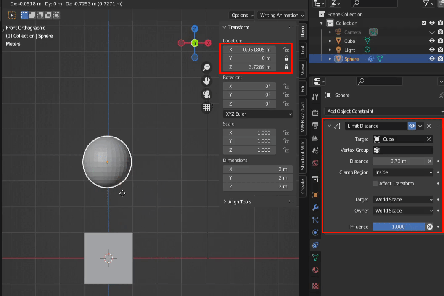Open the orange Object properties tab
The height and width of the screenshot is (296, 444).
click(315, 194)
